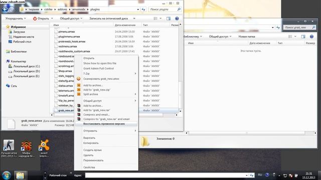Viewport: 321px width, 180px height.
Task: Open Общий доступ dropdown in grab_new window
Action: tap(220, 36)
